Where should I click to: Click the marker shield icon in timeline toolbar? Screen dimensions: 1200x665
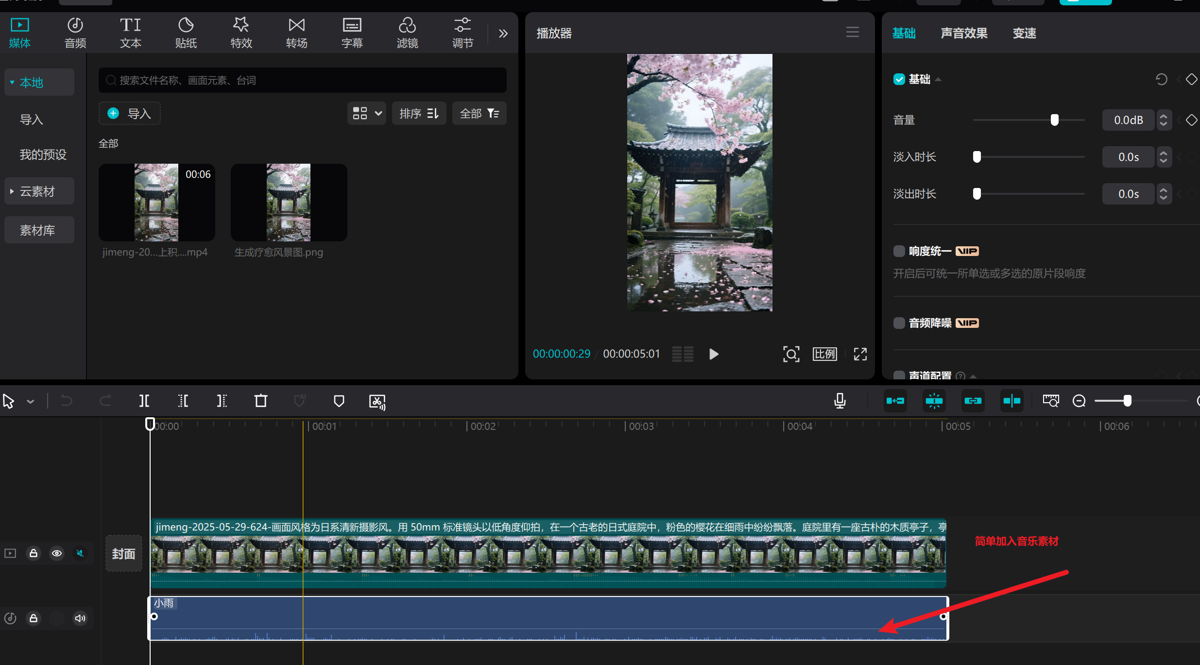pos(339,401)
